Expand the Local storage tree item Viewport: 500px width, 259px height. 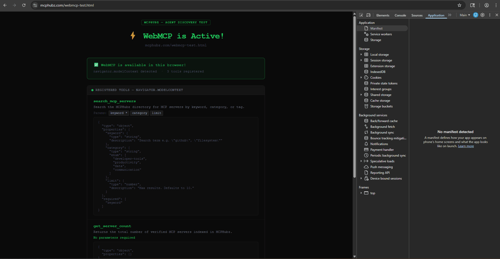pos(361,55)
